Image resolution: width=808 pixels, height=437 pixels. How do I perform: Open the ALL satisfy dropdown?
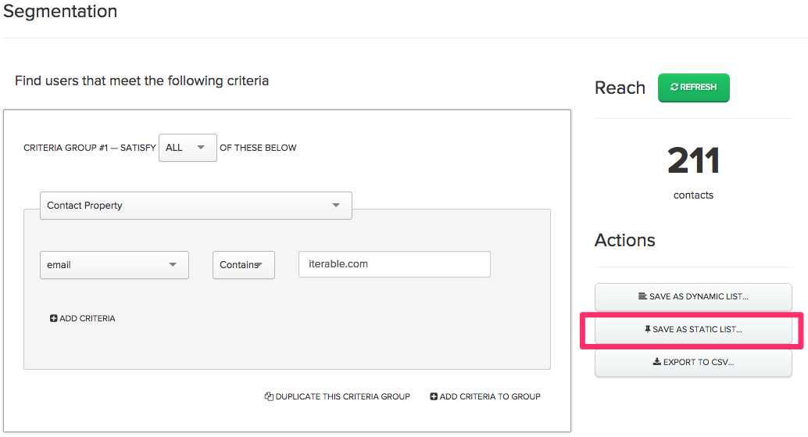tap(188, 148)
